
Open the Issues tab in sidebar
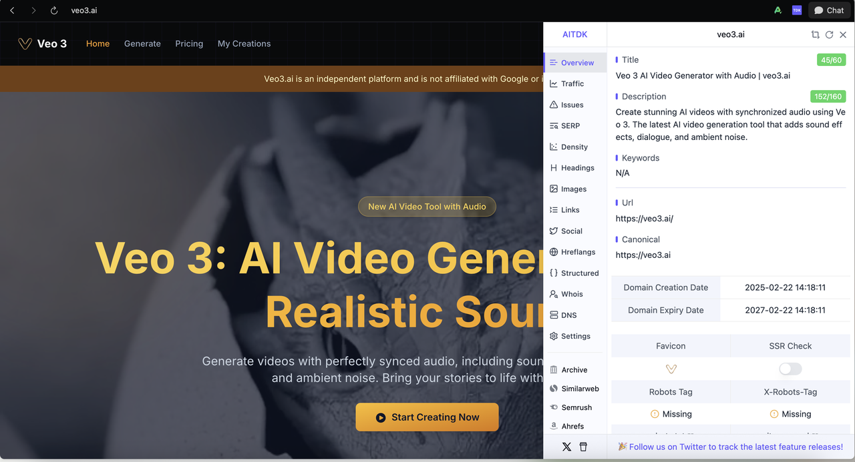tap(572, 105)
